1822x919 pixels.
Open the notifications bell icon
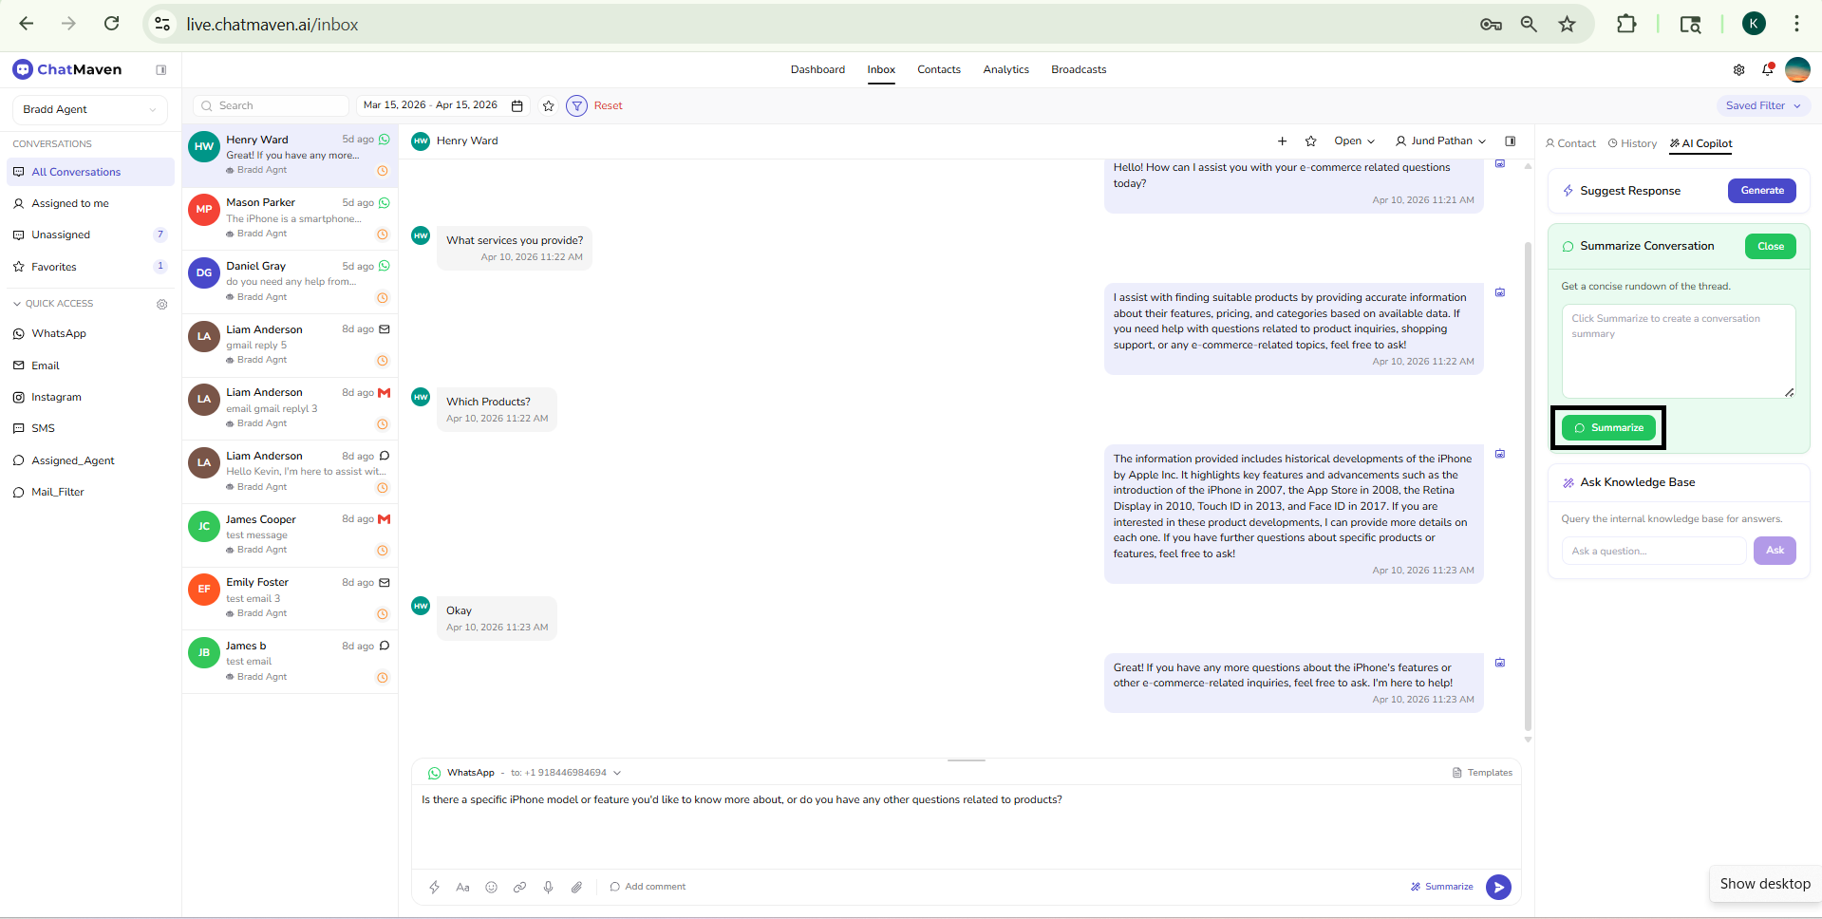(1767, 69)
